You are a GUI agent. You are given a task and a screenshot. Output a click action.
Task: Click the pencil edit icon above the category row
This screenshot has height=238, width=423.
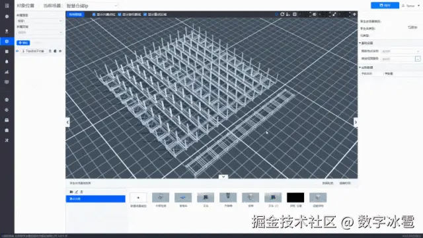pos(77,192)
